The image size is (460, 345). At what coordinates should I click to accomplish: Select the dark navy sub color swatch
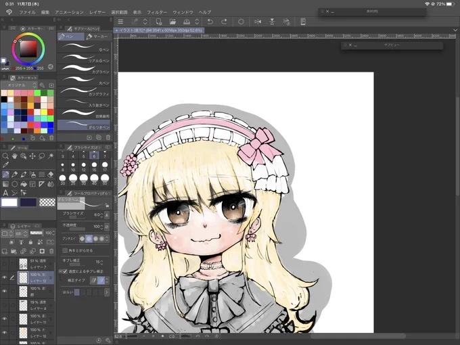[28, 202]
